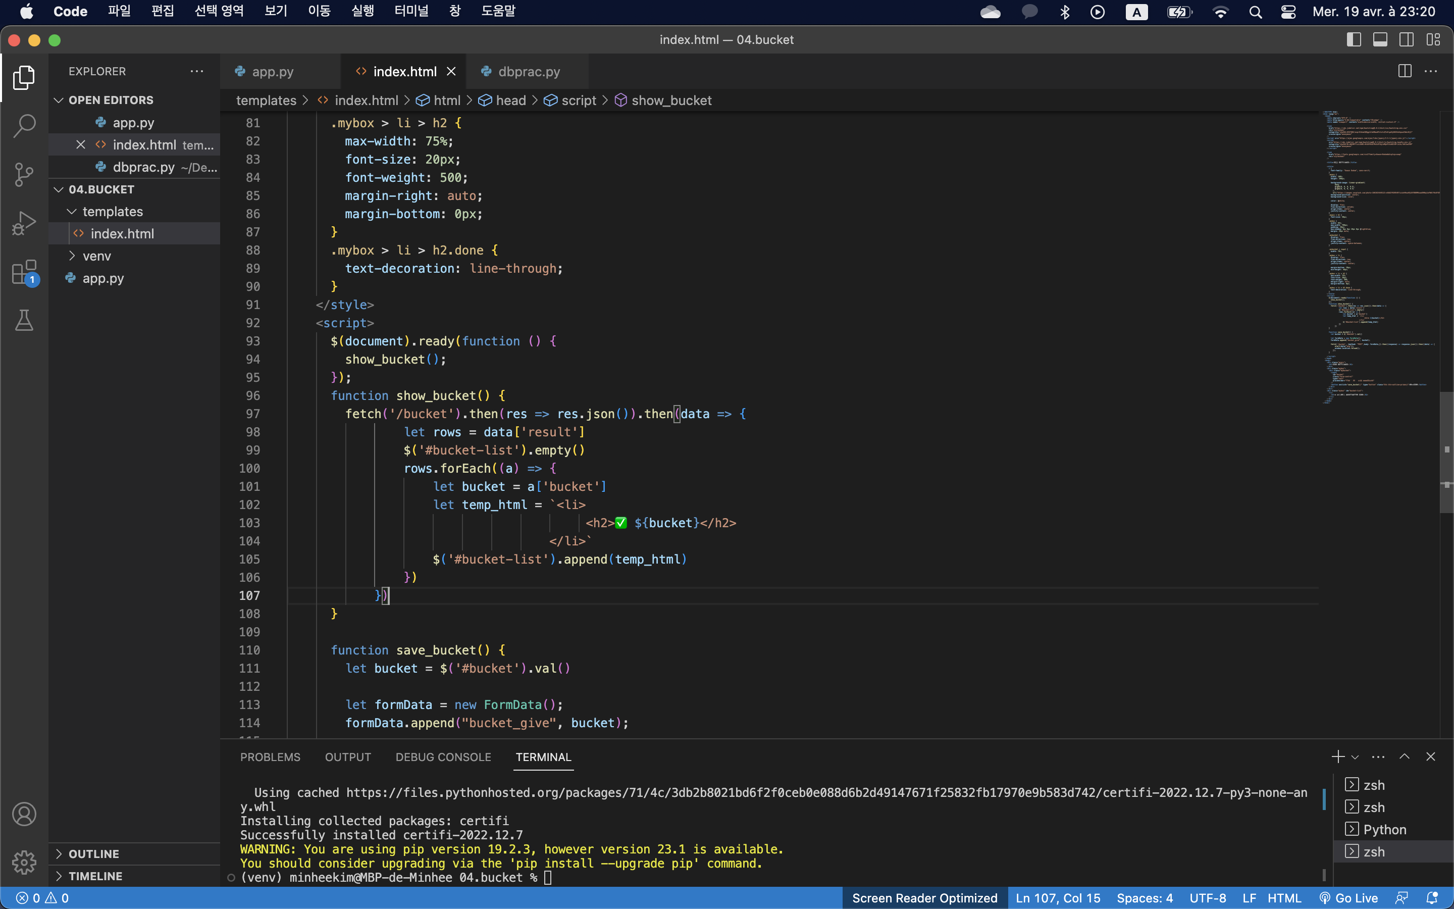
Task: Open the Wi-Fi status menu
Action: (1220, 12)
